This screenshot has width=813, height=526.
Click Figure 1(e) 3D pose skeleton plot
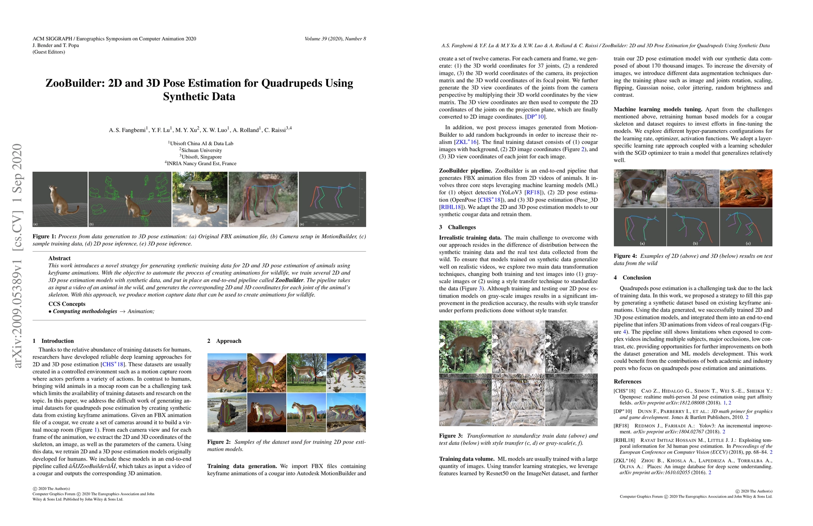click(332, 199)
